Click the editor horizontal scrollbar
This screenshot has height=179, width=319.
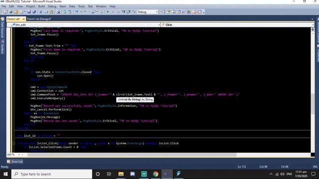coord(132,155)
